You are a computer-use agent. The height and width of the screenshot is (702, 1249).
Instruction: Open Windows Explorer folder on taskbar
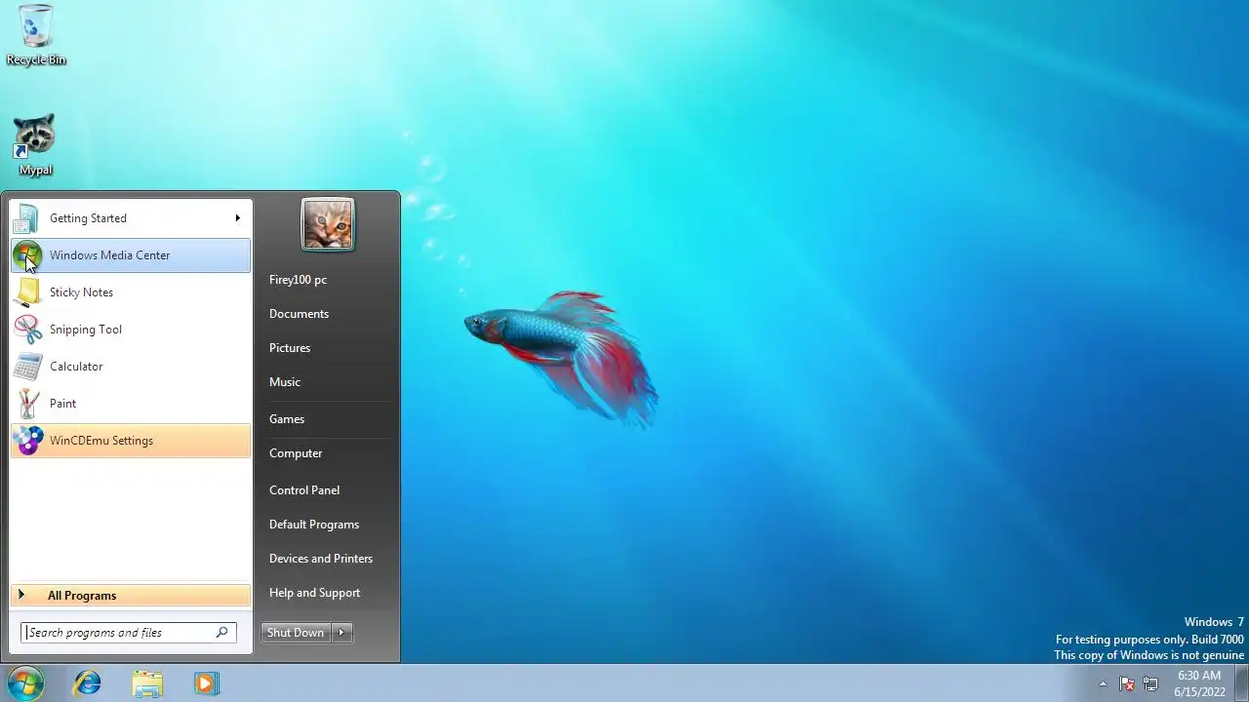147,683
